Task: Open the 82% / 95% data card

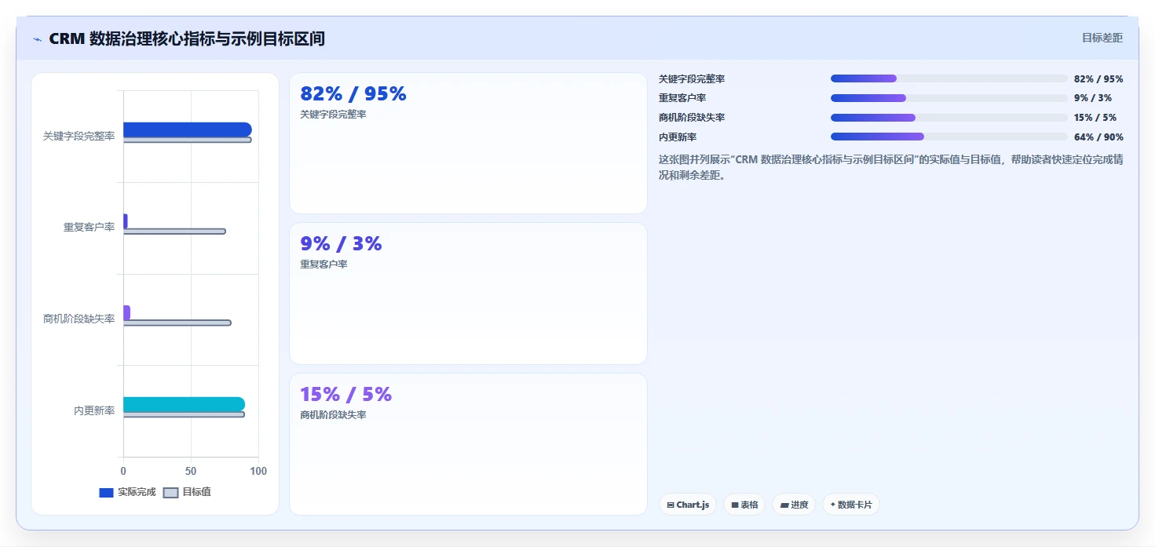Action: (468, 143)
